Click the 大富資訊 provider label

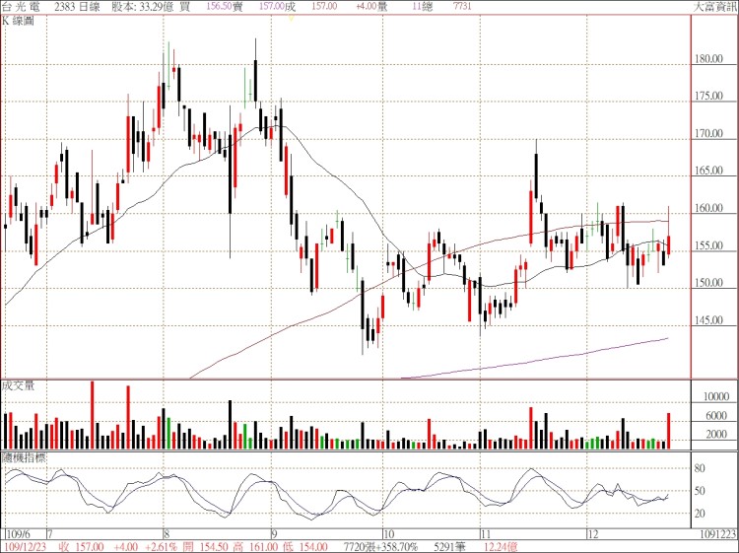[x=714, y=7]
